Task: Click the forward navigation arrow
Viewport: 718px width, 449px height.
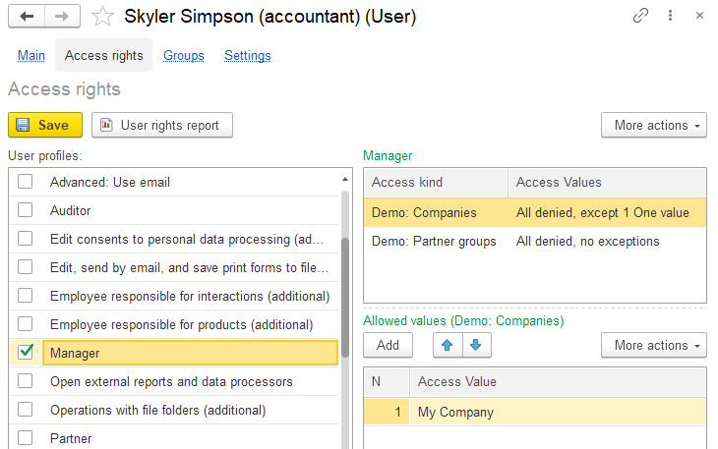Action: click(61, 16)
